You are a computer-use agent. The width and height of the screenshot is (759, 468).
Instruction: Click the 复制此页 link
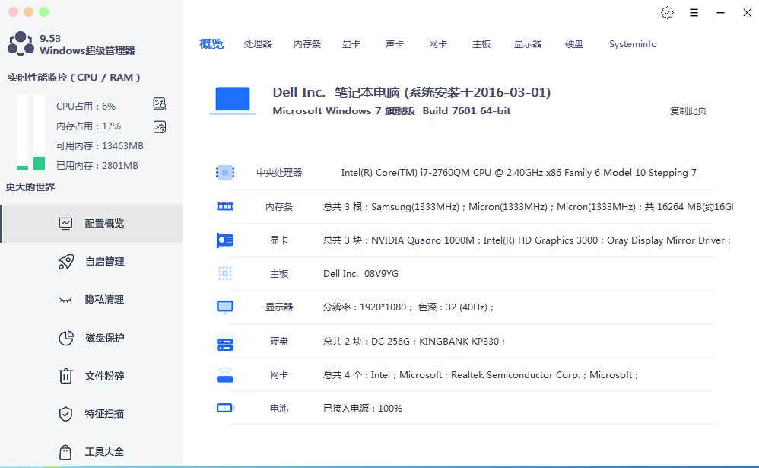(688, 111)
